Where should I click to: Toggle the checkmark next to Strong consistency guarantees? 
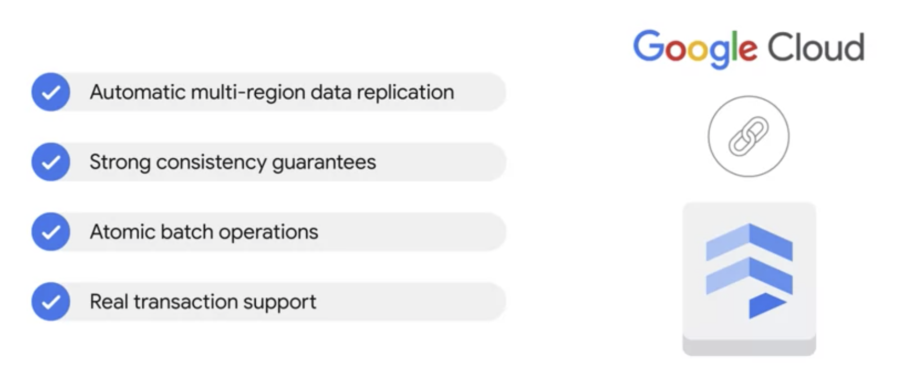coord(50,162)
